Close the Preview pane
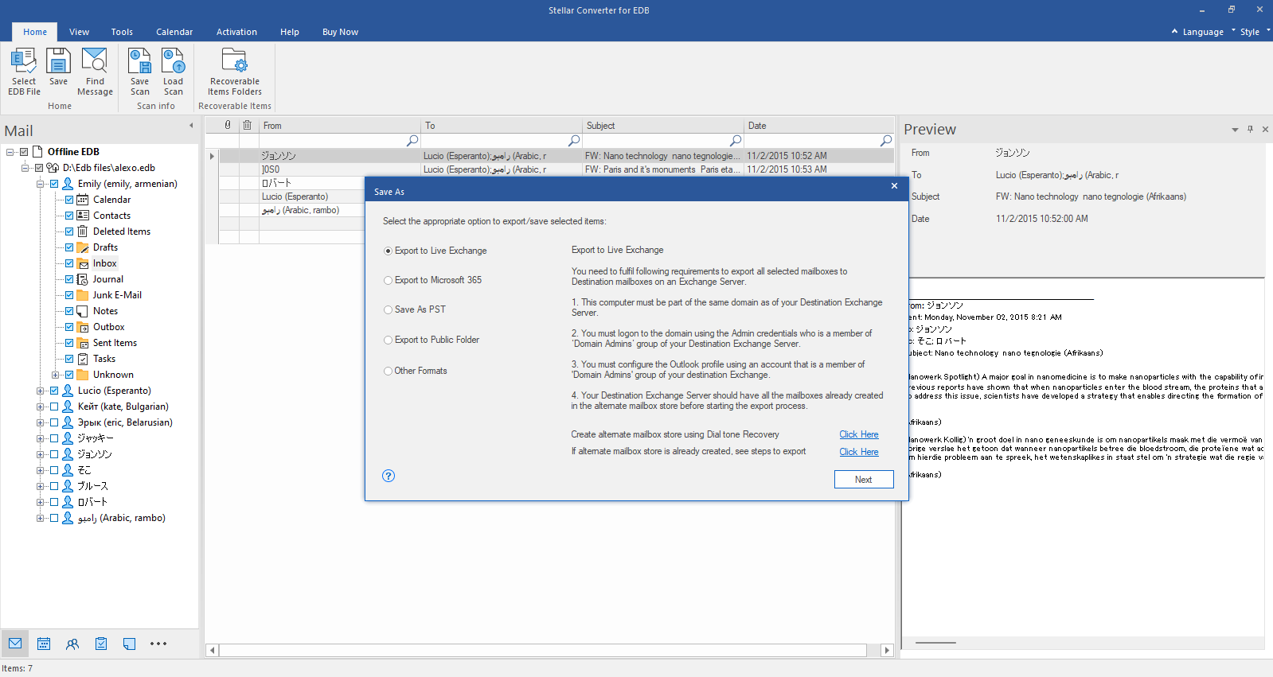The image size is (1273, 677). tap(1265, 129)
